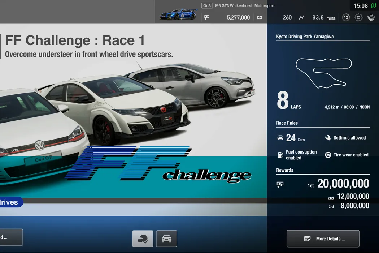Click the Gr.3 category label

click(x=207, y=6)
